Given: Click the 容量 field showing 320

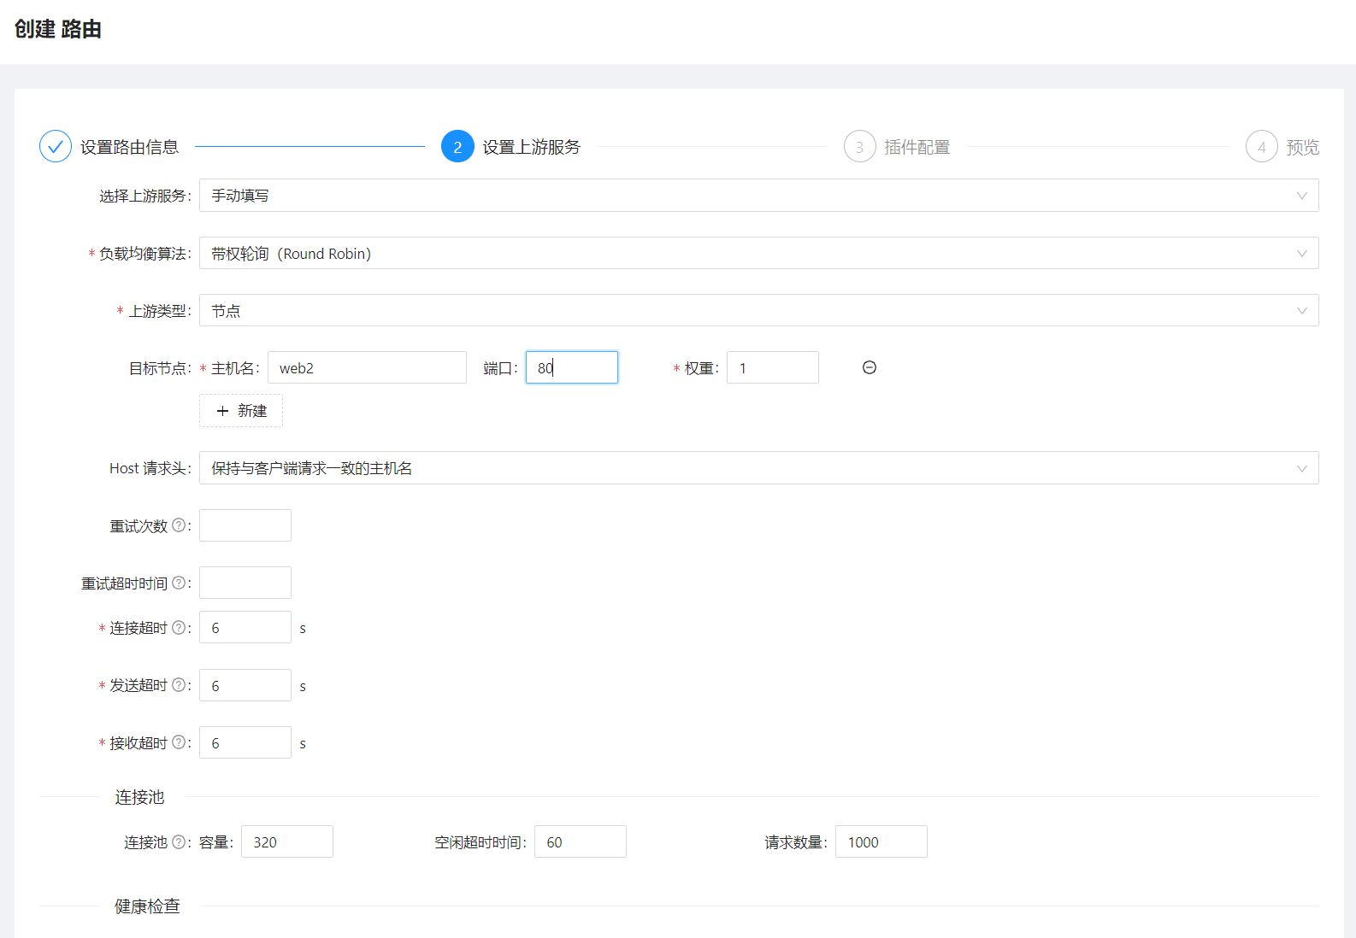Looking at the screenshot, I should click(x=287, y=841).
